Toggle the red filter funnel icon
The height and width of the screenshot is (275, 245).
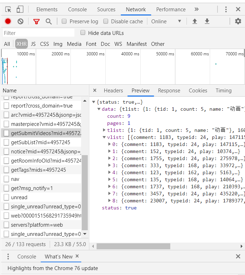(x=36, y=22)
